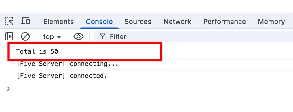Click the dropdown arrow beside top
The image size is (293, 112).
[59, 37]
